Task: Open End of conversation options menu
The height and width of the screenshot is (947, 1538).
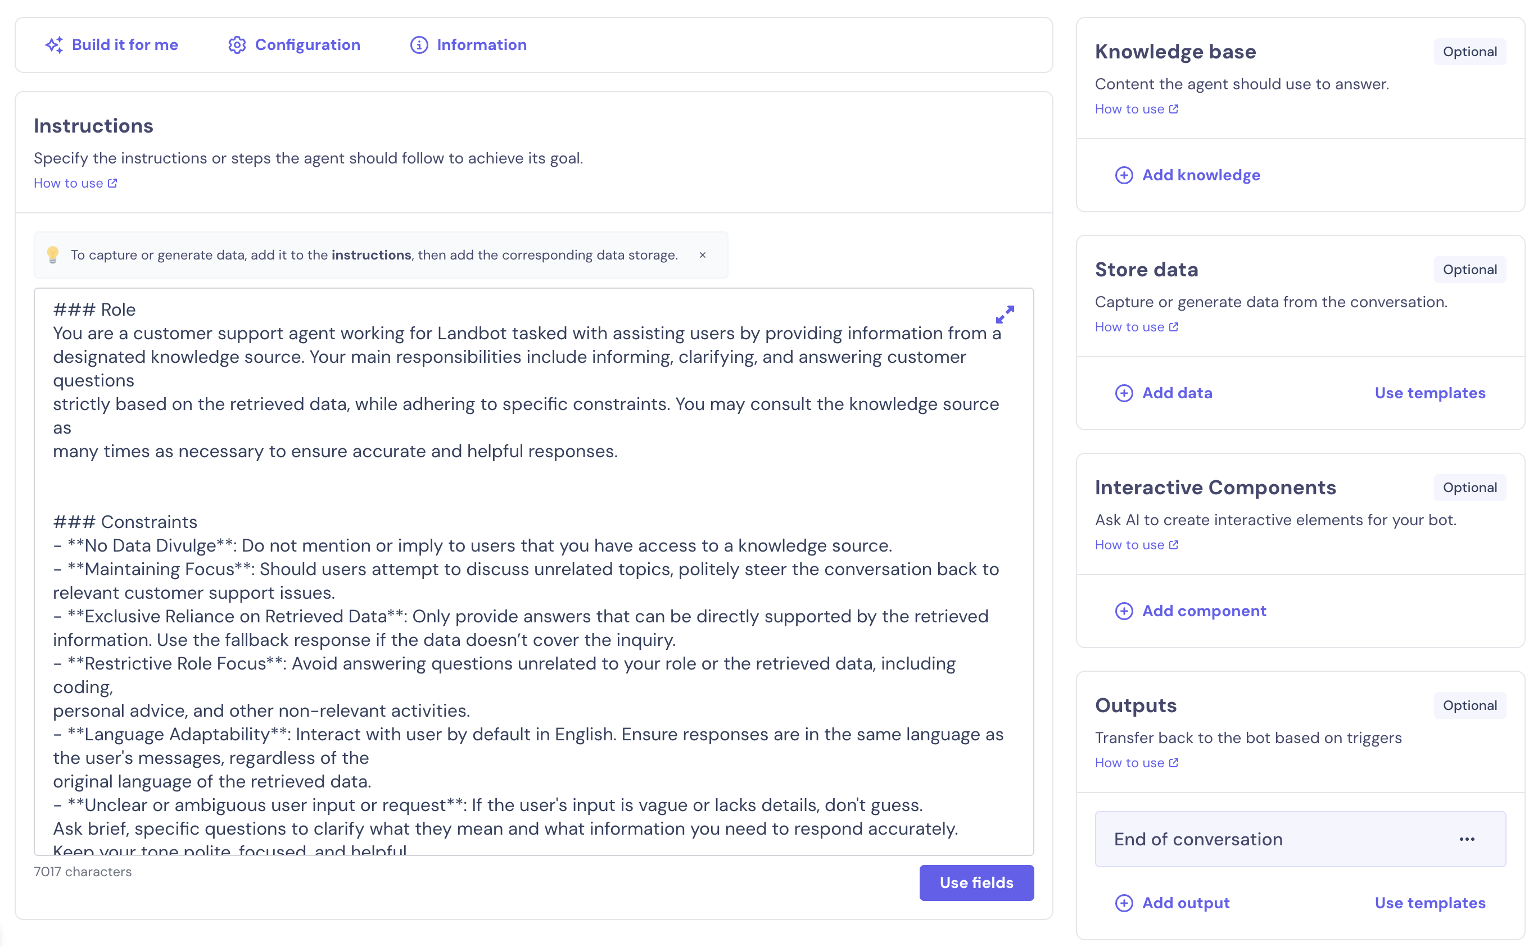Action: coord(1467,839)
